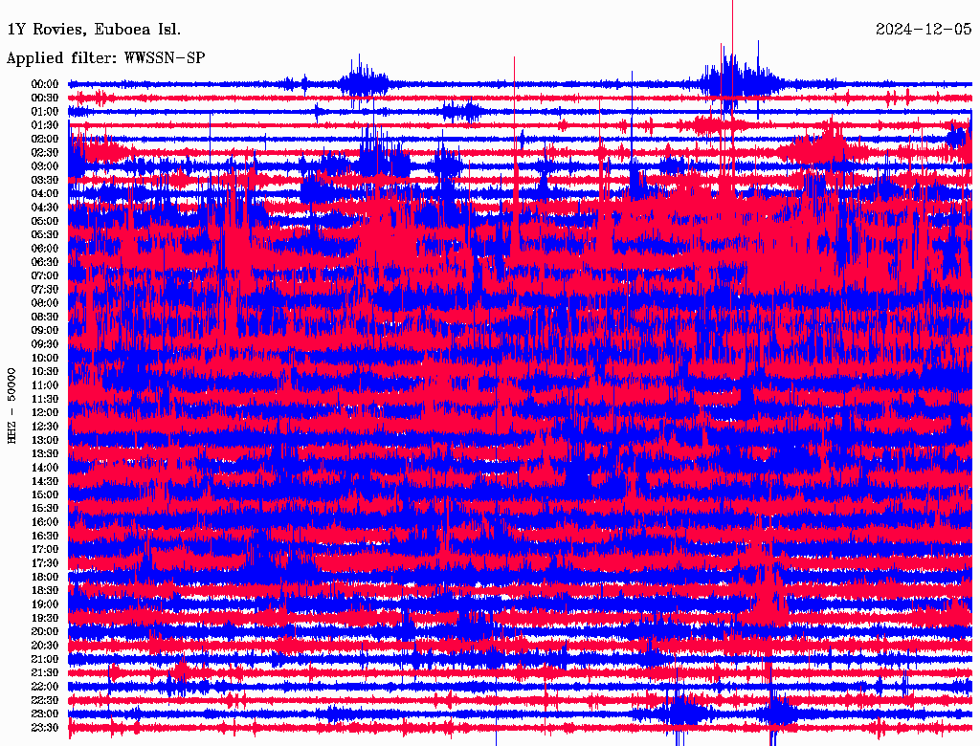Select the 03:30 time label
This screenshot has height=746, width=980.
tap(45, 180)
